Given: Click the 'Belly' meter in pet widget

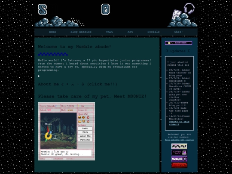Looking at the screenshot, I should [x=67, y=110].
